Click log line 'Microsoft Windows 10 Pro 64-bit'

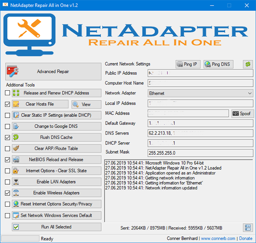coord(154,163)
